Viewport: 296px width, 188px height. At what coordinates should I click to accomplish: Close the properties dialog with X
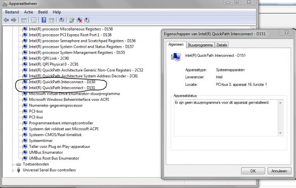pyautogui.click(x=287, y=33)
